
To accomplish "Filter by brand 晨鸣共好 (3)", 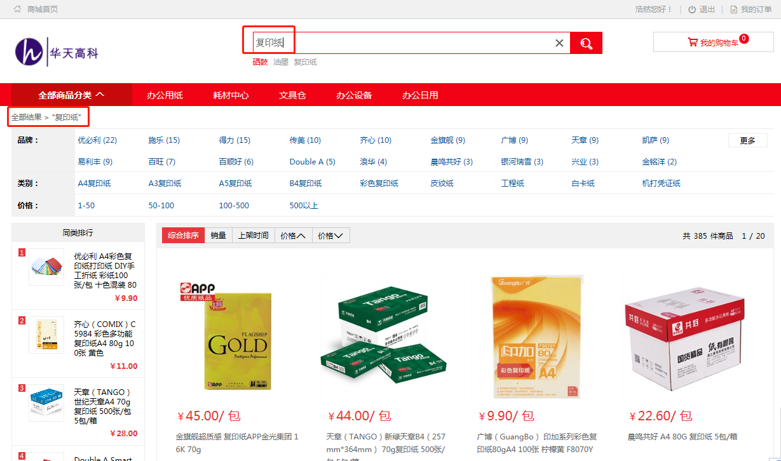I will 452,162.
